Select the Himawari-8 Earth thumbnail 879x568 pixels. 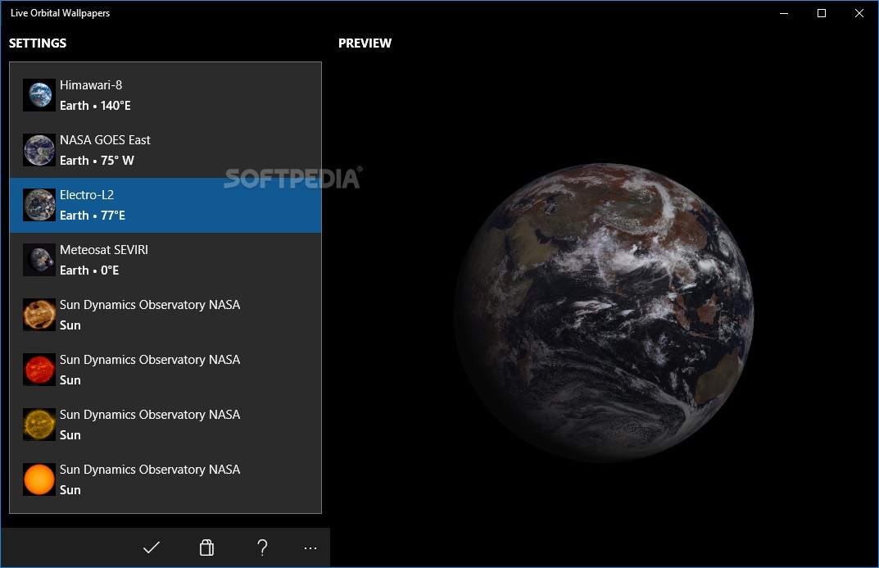[39, 95]
